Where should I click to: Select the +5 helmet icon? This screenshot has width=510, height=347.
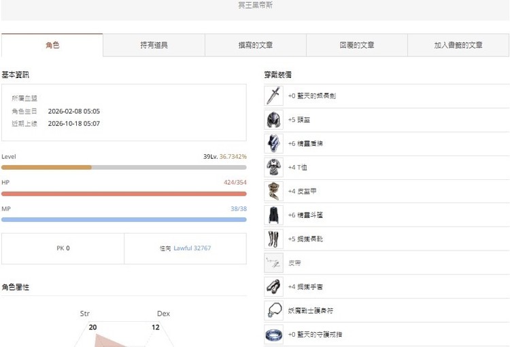click(x=273, y=120)
